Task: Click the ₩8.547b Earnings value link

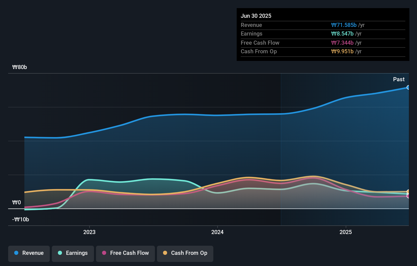Action: pos(342,34)
